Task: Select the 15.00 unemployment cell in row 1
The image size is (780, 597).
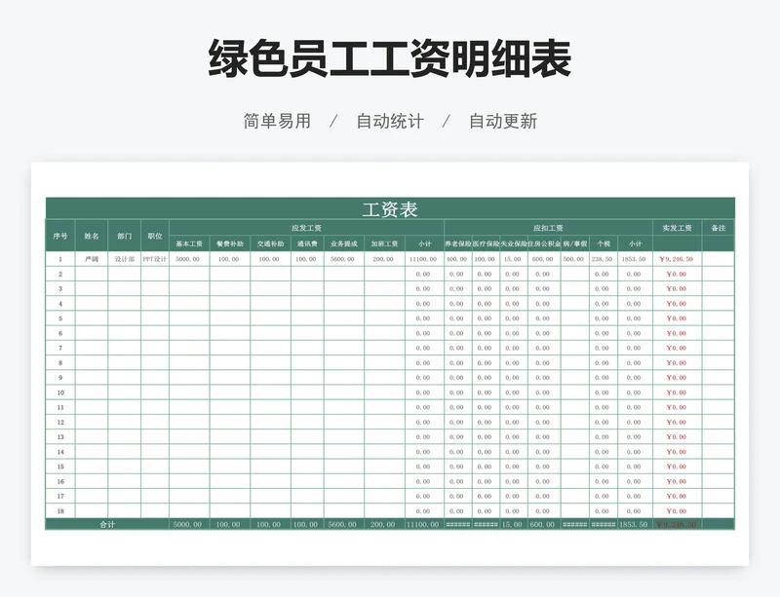Action: pyautogui.click(x=514, y=259)
